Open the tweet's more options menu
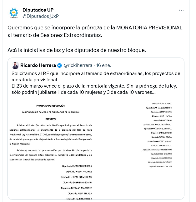196x202 pixels. tap(181, 10)
